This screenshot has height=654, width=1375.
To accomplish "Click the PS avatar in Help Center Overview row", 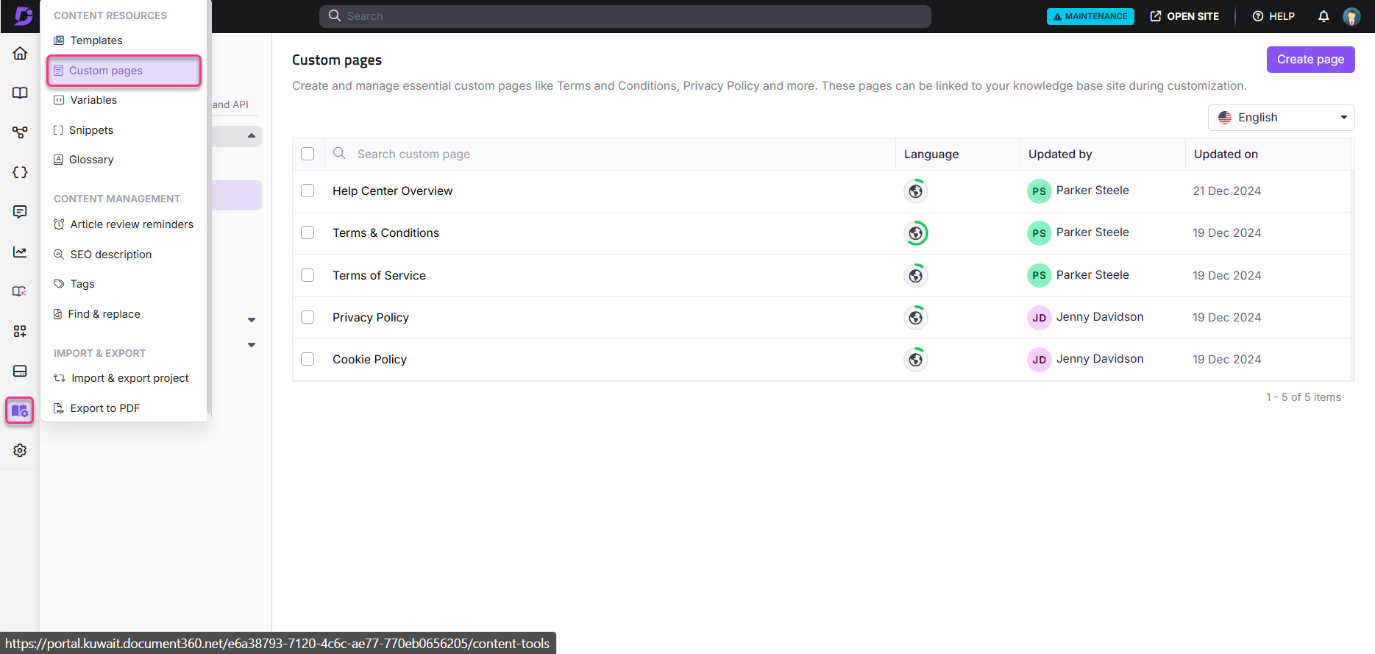I will click(1039, 191).
